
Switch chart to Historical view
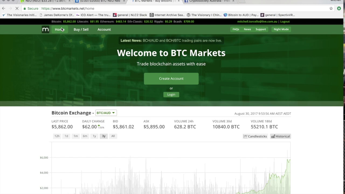coord(281,136)
